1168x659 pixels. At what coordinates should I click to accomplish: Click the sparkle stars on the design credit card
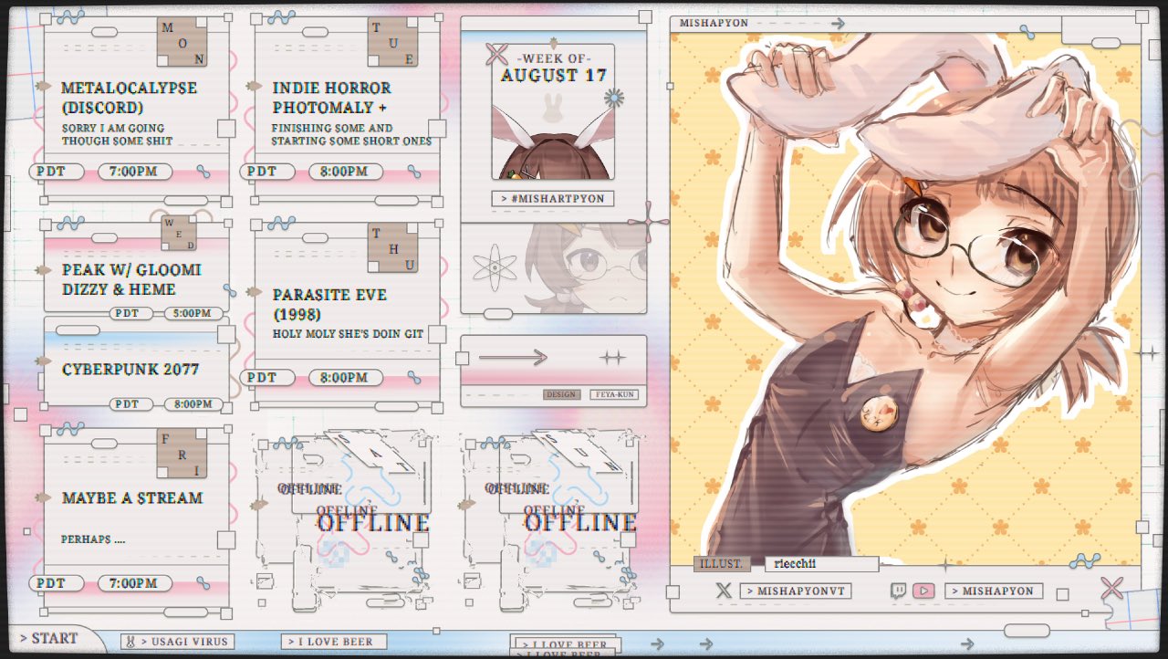[x=612, y=358]
